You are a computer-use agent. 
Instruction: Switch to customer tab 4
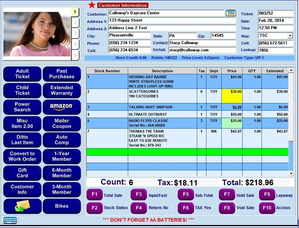[x=75, y=44]
